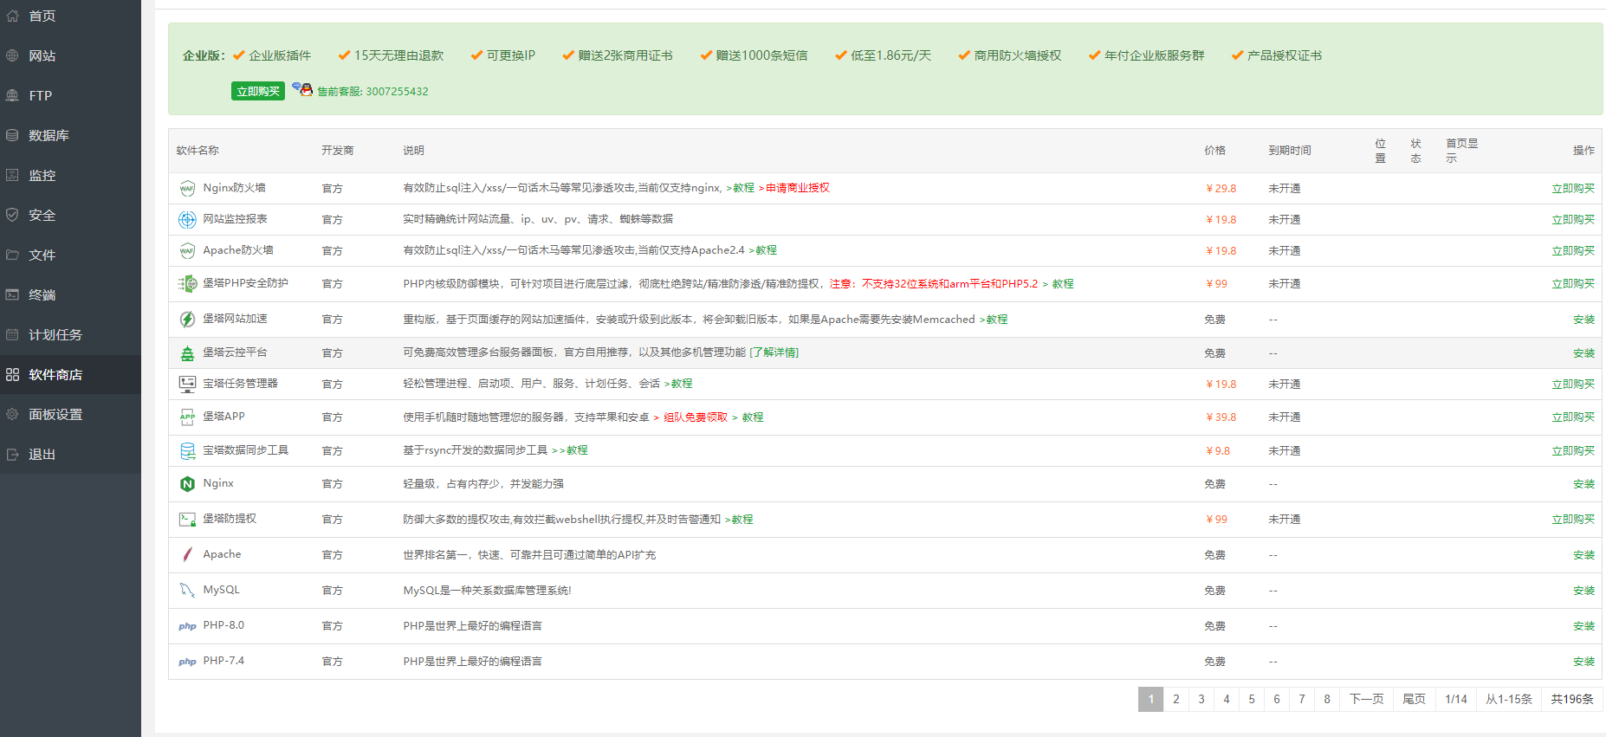Click the PHP-8.0 php icon

[187, 626]
